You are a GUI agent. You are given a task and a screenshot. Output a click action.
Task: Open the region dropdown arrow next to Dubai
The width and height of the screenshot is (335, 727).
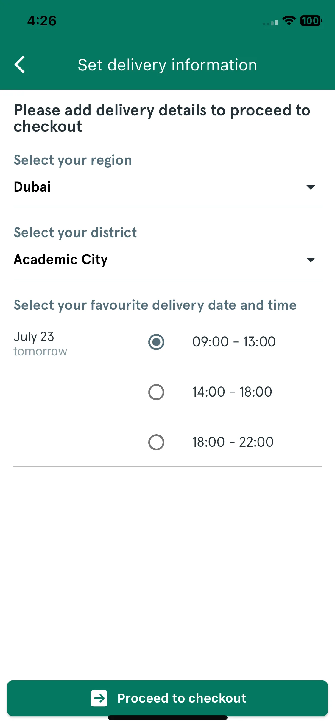[311, 187]
